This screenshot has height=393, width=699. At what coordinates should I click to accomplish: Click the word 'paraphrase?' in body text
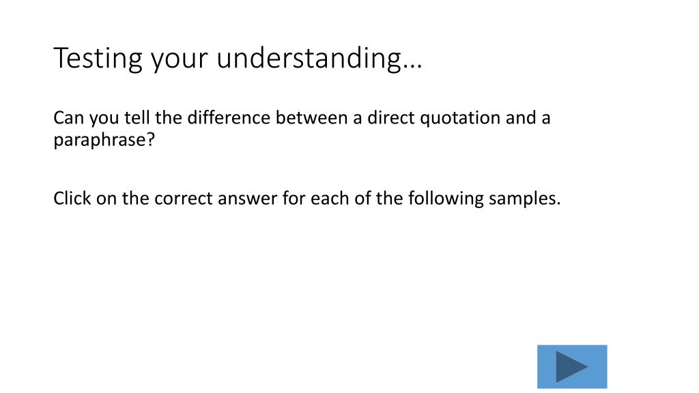(x=104, y=141)
